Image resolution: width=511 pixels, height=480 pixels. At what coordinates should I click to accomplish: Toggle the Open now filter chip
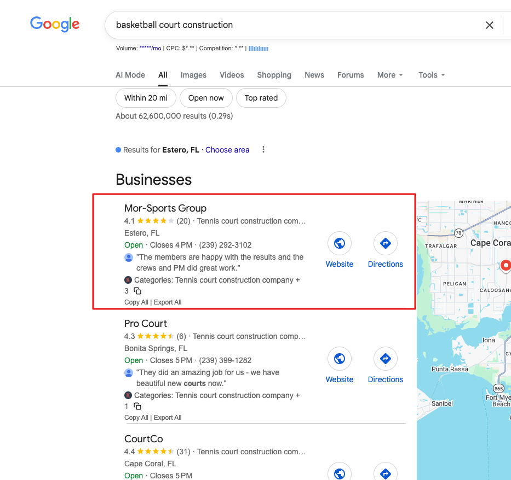(206, 98)
